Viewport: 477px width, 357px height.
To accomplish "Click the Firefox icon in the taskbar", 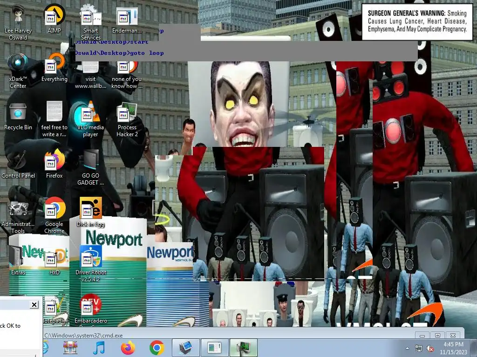I will click(x=128, y=348).
